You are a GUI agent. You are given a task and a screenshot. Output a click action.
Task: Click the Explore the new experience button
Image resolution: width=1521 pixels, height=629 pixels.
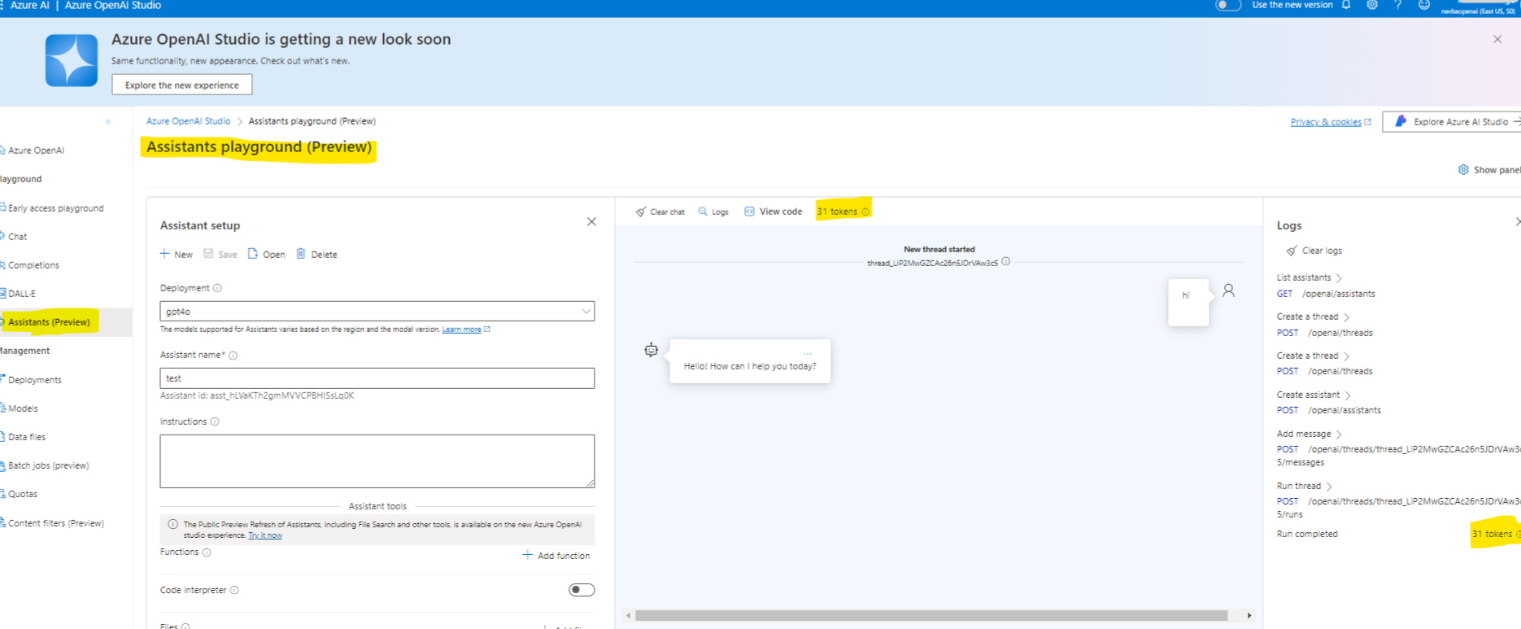tap(182, 85)
